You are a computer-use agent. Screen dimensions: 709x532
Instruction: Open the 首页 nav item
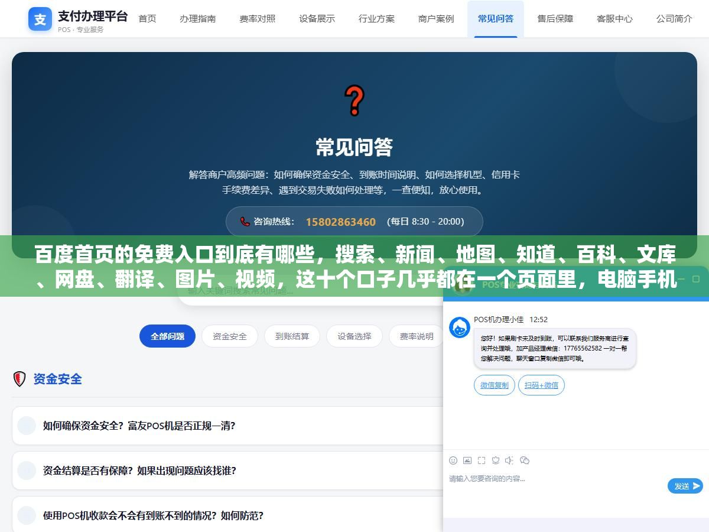click(x=147, y=18)
